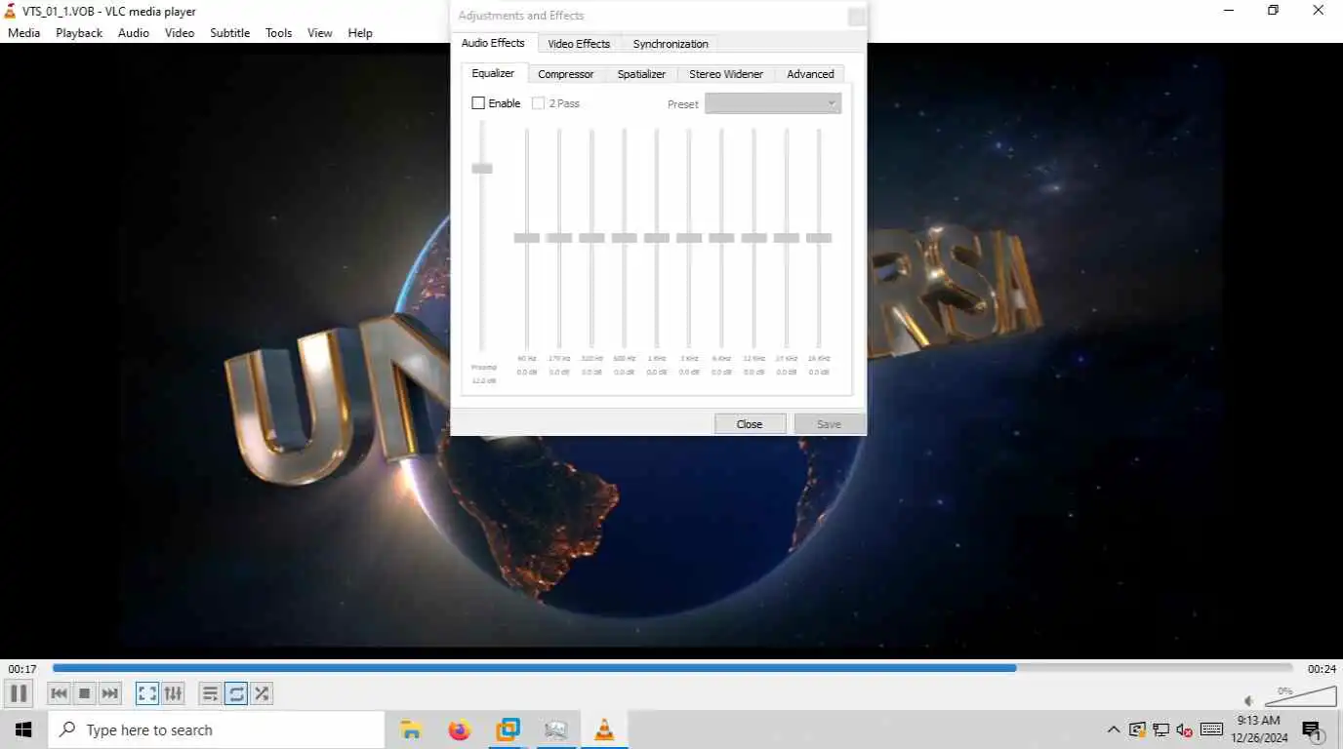Toggle fullscreen video mode
The height and width of the screenshot is (749, 1343).
pos(147,693)
